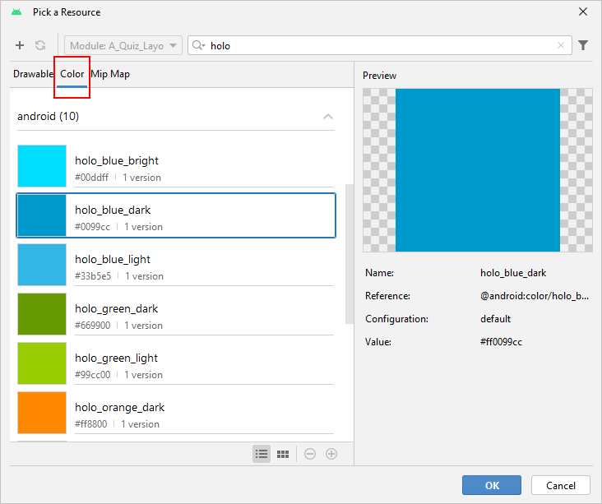Switch to grid view mode

[283, 454]
